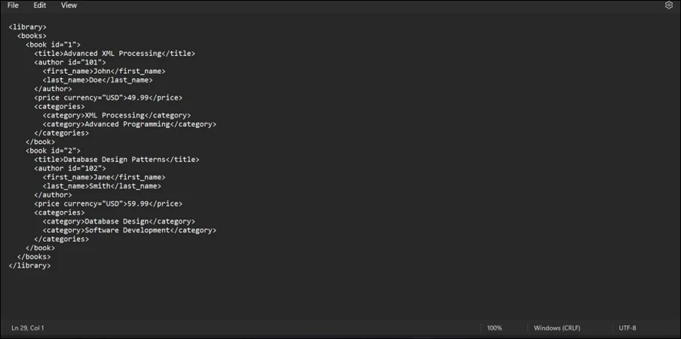Click the 100% zoom level in status bar
Image resolution: width=681 pixels, height=339 pixels.
pos(494,328)
